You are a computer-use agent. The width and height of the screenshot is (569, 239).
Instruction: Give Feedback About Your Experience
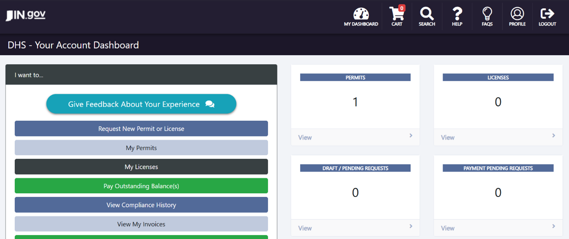point(141,104)
